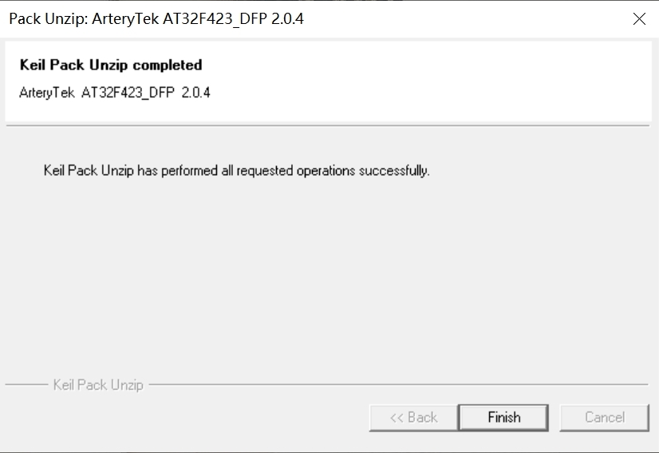This screenshot has height=453, width=659.
Task: Click the word 'successfully' in the message
Action: (x=393, y=170)
